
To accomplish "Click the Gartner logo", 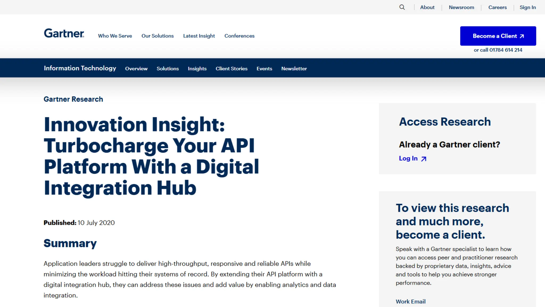I will (64, 33).
